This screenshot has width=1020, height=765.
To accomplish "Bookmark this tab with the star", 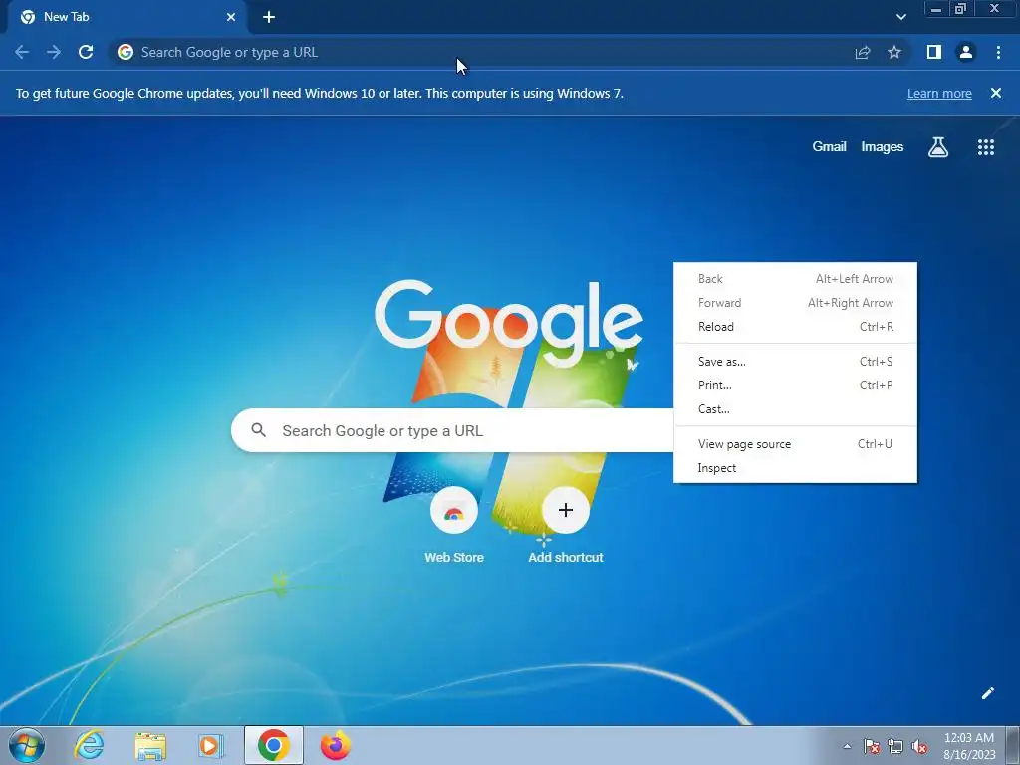I will (x=894, y=52).
